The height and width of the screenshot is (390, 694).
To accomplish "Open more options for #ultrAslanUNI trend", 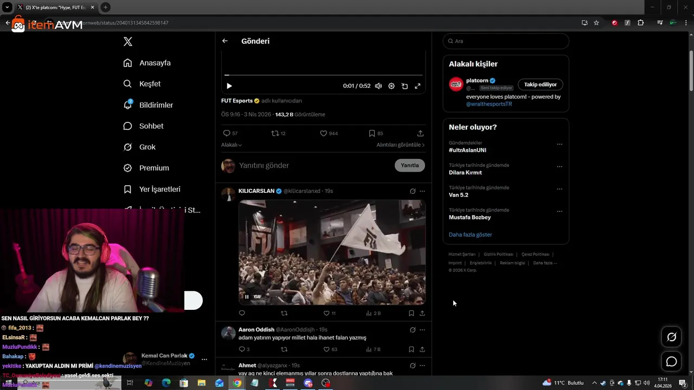I will pyautogui.click(x=560, y=144).
